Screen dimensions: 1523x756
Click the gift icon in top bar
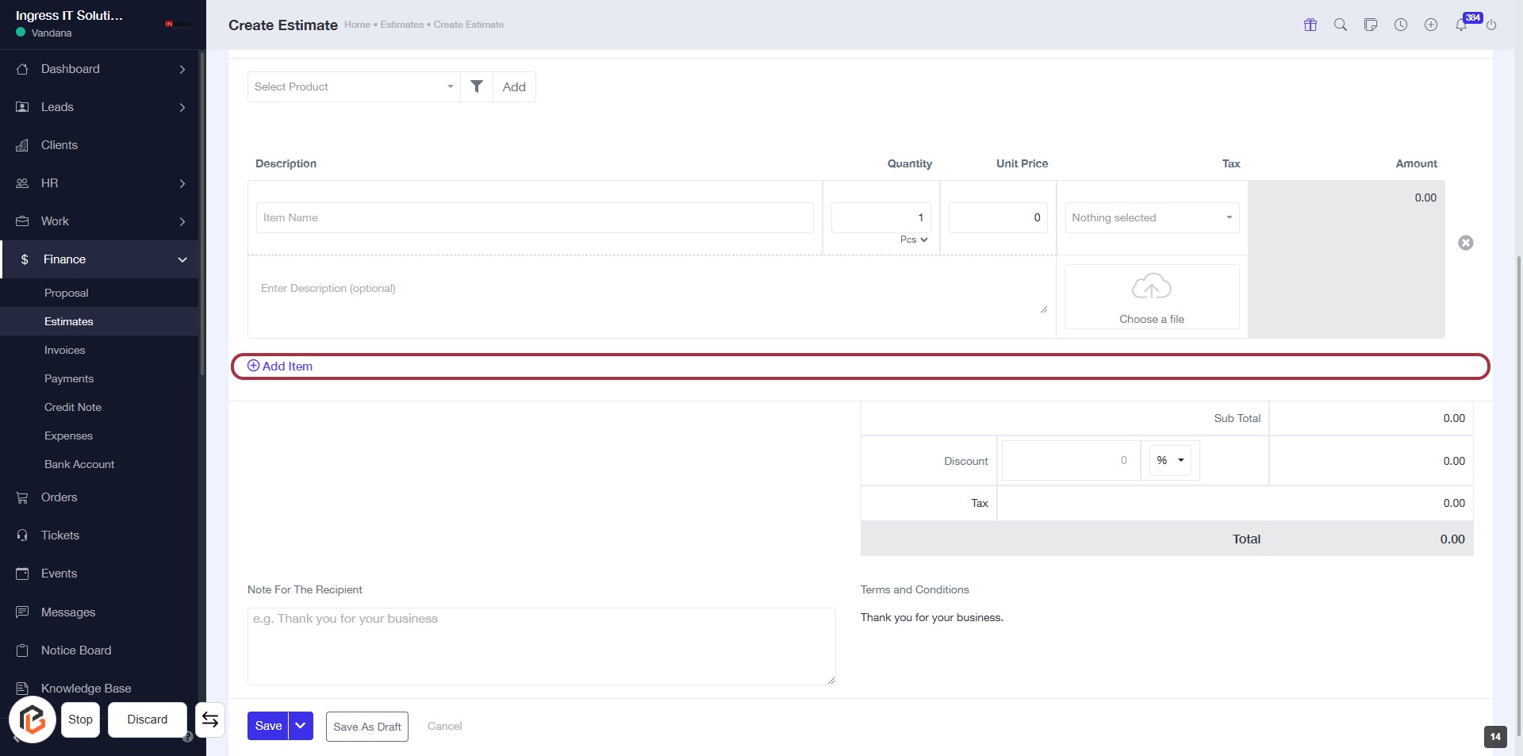coord(1310,25)
